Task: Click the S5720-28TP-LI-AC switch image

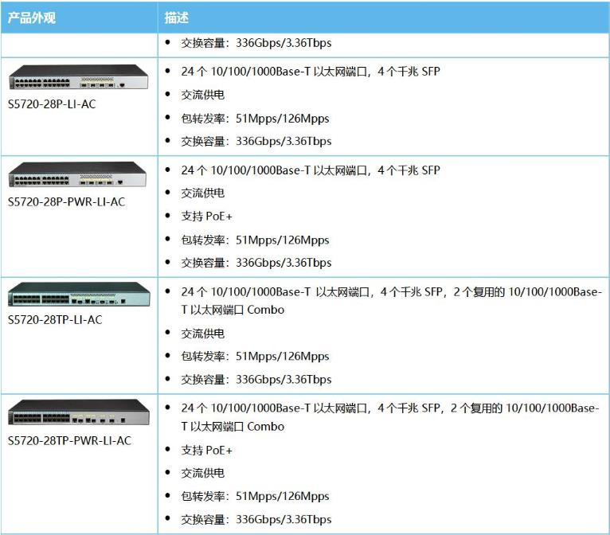Action: click(79, 295)
